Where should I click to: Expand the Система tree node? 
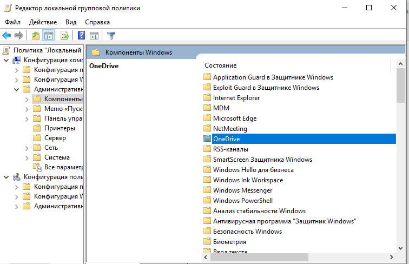27,157
